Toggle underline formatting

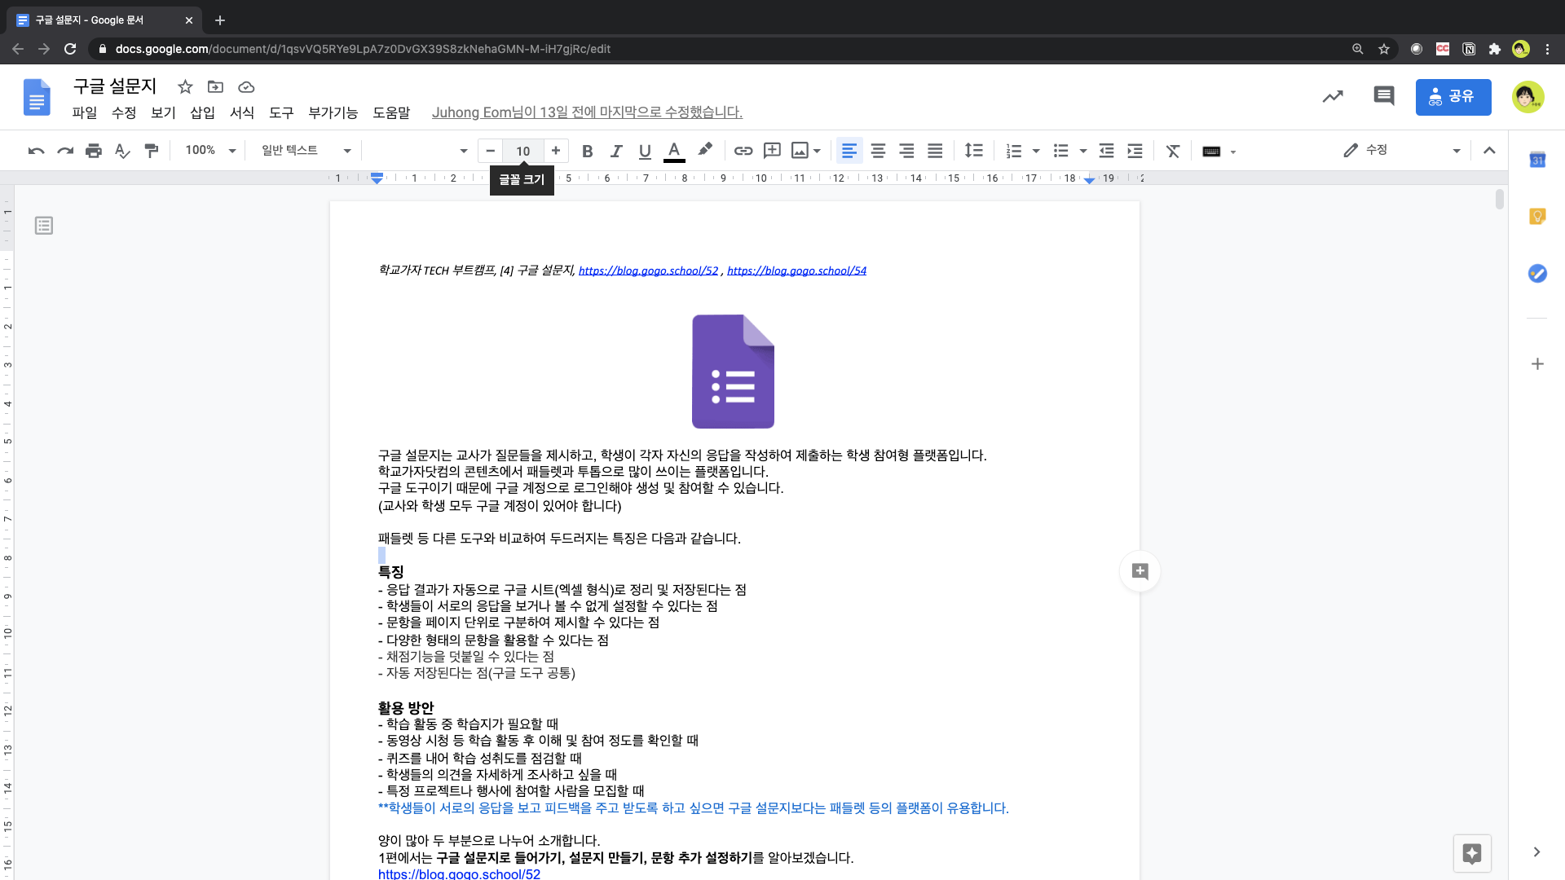[645, 151]
